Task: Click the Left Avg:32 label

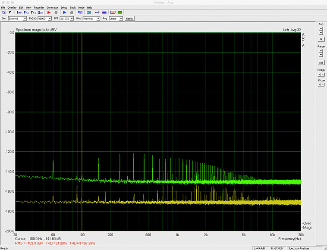Action: (x=292, y=30)
